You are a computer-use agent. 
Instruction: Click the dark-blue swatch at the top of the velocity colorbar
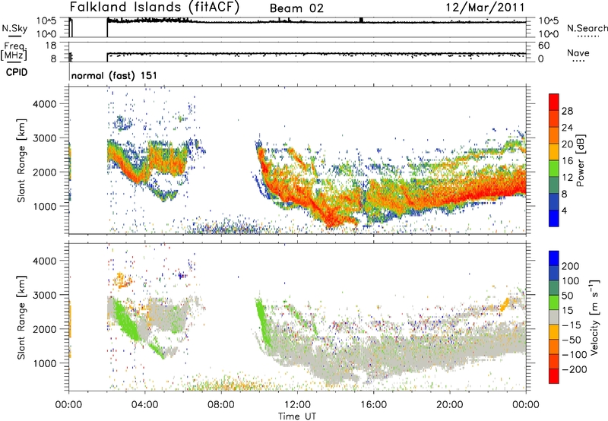click(x=554, y=258)
